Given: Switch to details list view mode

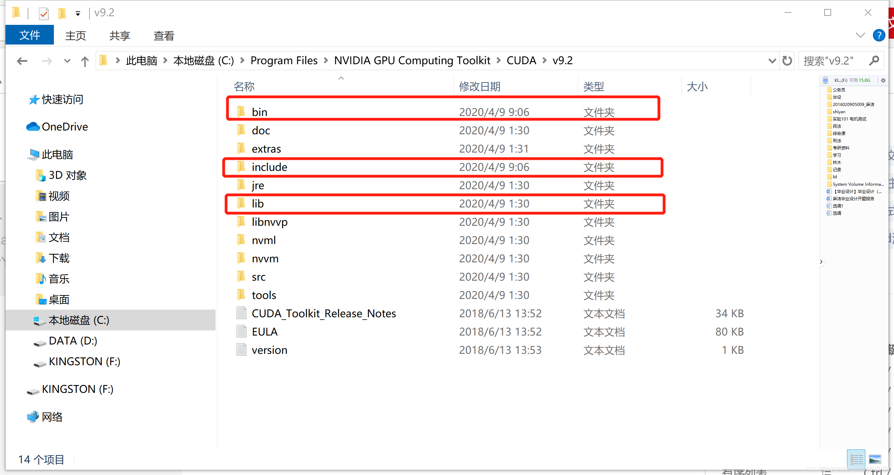Looking at the screenshot, I should [856, 459].
